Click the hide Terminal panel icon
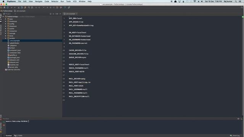 tap(241, 119)
